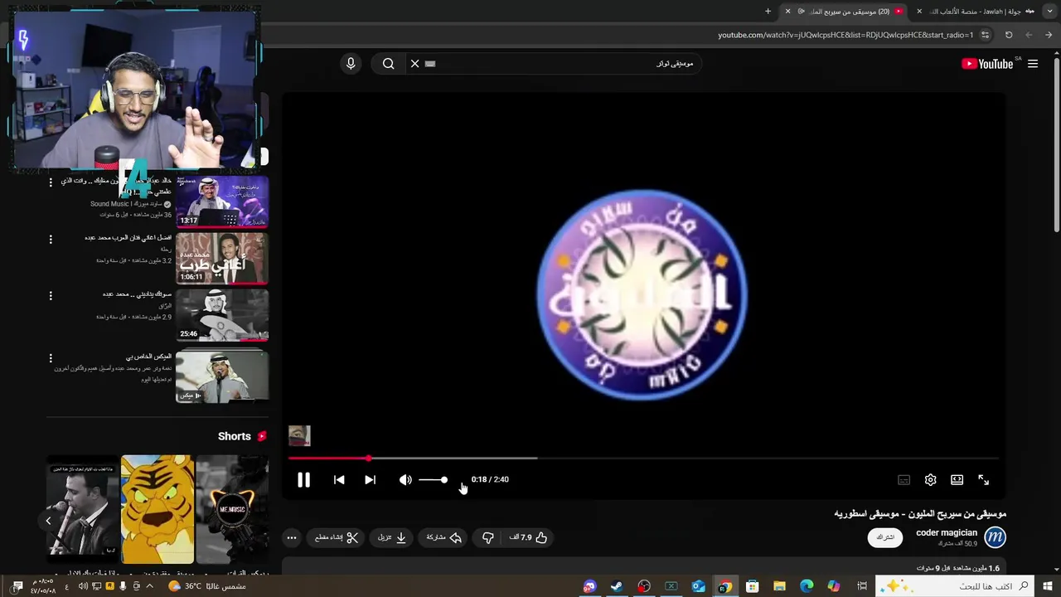
Task: Toggle theater mode on the player
Action: click(957, 479)
